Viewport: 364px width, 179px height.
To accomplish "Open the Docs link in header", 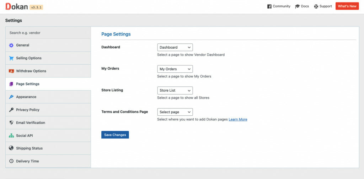I will coord(302,6).
